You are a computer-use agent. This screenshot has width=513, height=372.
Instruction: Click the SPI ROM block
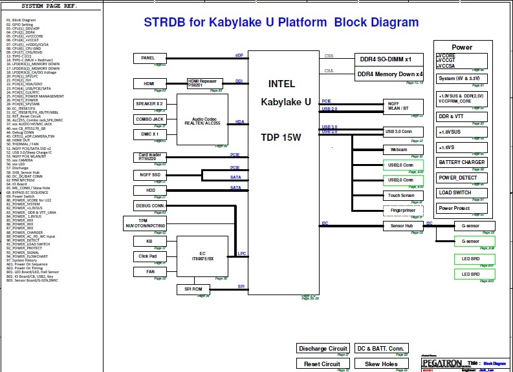(193, 289)
